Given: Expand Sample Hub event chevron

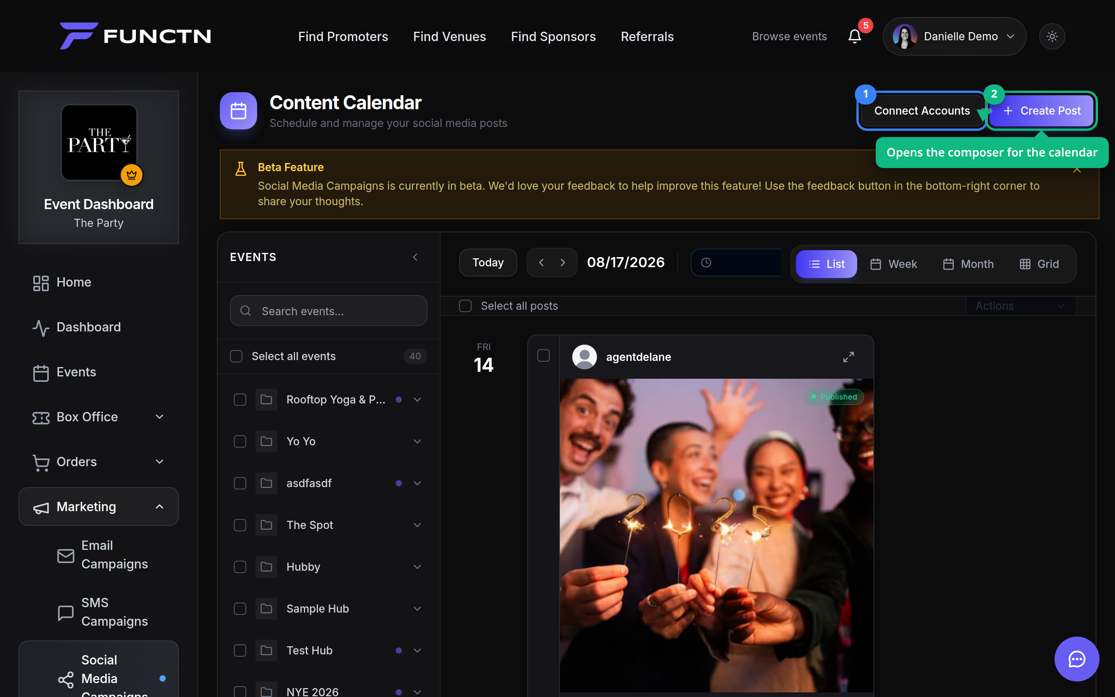Looking at the screenshot, I should coord(417,608).
